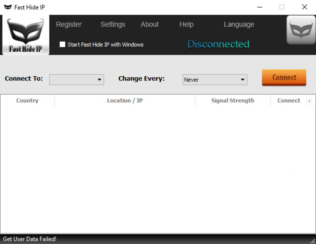Viewport: 316px width, 244px height.
Task: Click the Fast Hide IP title bar icon
Action: point(8,7)
